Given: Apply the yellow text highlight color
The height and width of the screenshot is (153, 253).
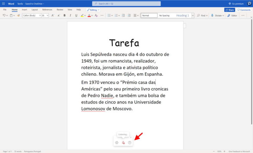Looking at the screenshot, I should tap(82, 16).
